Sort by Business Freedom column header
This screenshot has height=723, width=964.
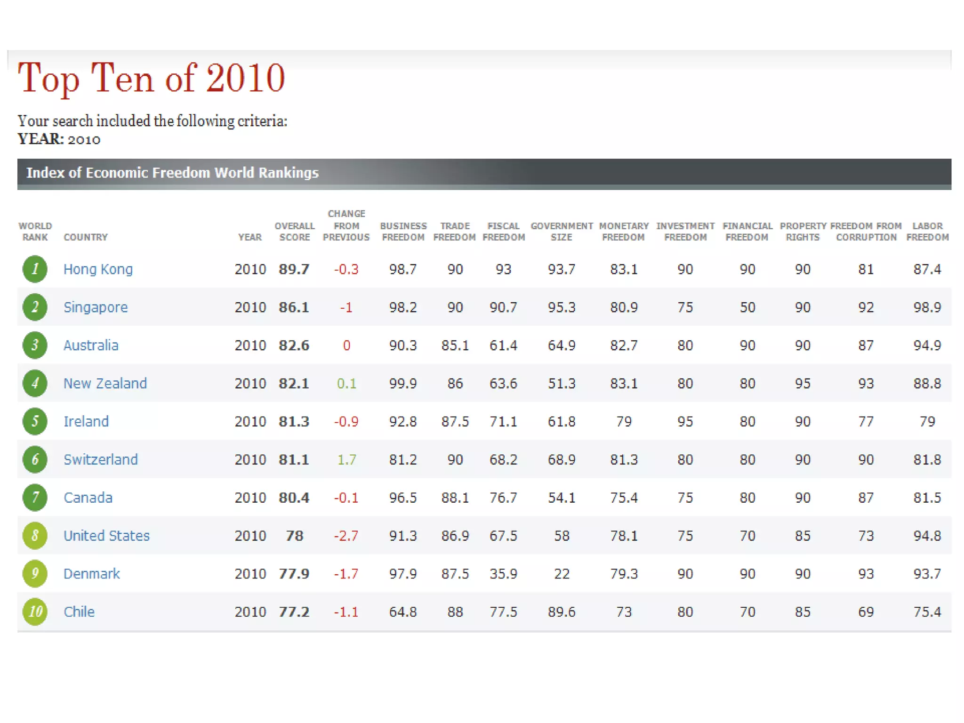(403, 232)
